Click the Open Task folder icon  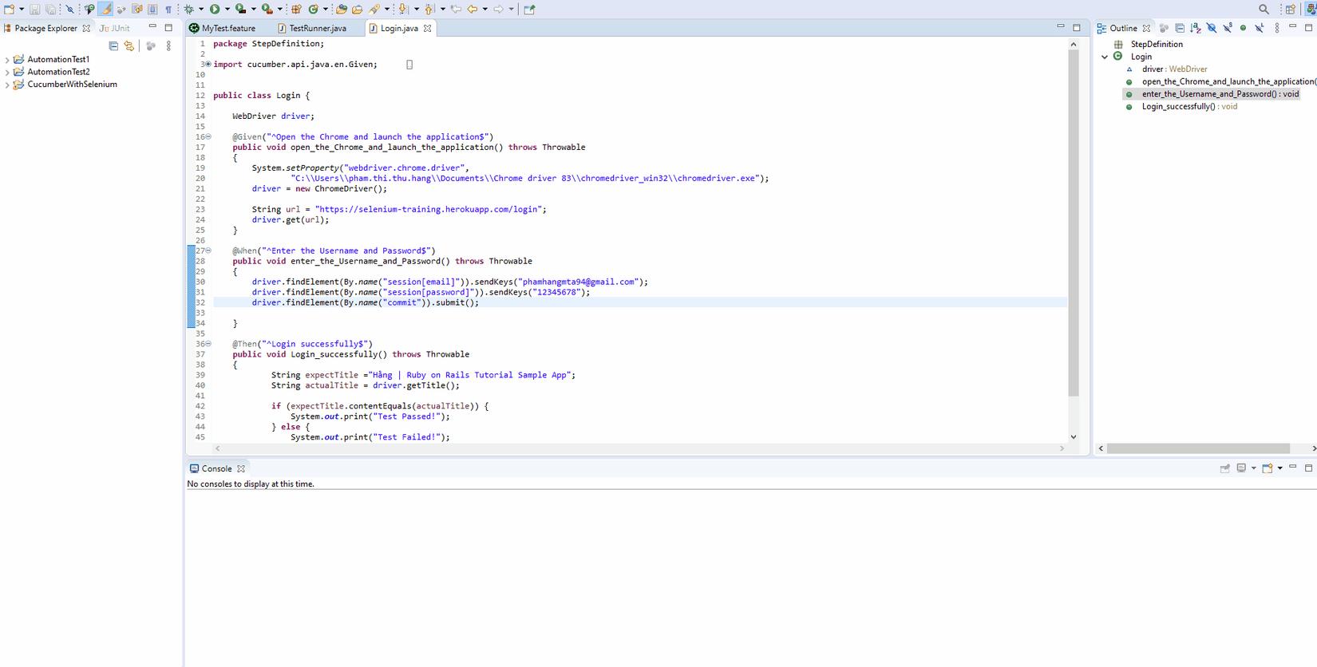(358, 9)
